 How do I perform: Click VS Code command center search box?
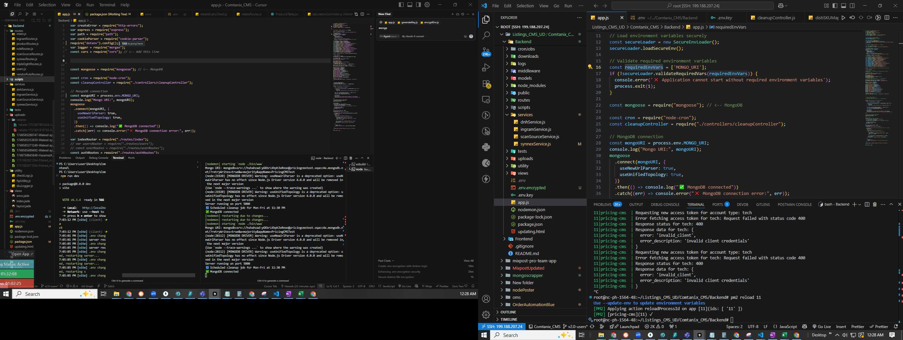pyautogui.click(x=692, y=6)
